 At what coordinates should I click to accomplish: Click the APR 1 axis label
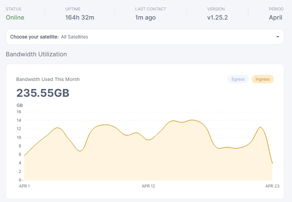click(24, 186)
